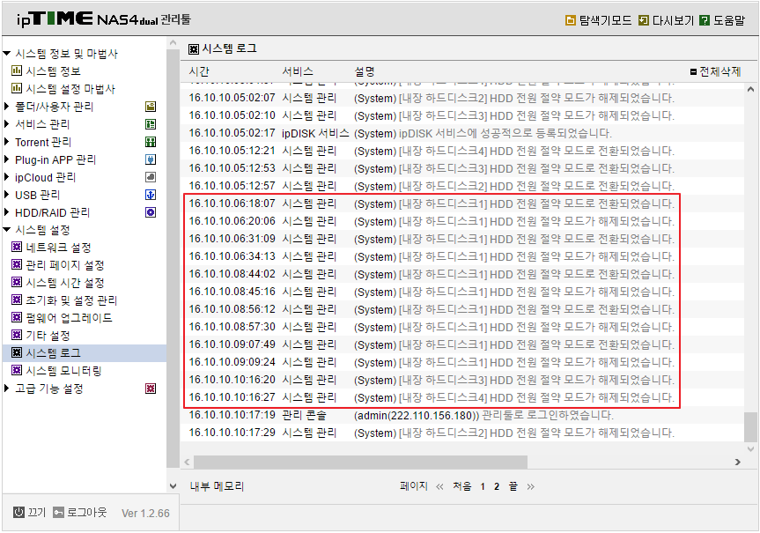Click the 시스템 모니터링 purple icon

[17, 371]
